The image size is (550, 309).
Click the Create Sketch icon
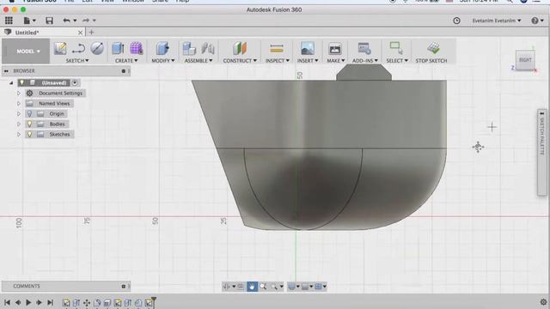coord(60,48)
